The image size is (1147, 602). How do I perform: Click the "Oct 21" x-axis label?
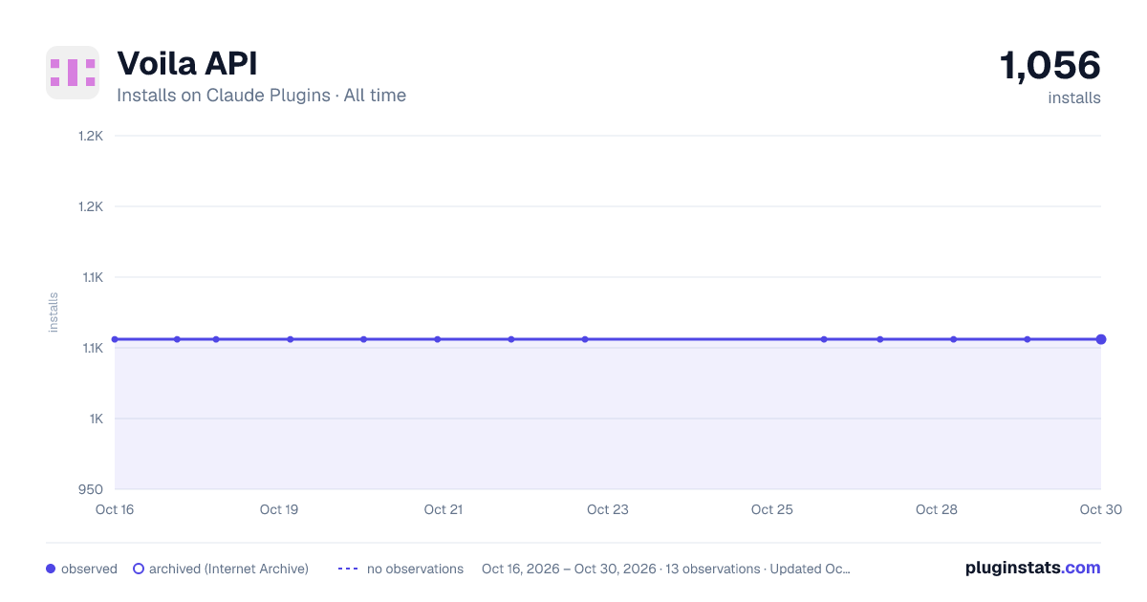(x=444, y=509)
